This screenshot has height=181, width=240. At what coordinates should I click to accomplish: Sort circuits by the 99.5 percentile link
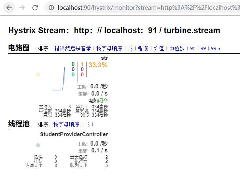coord(216,48)
